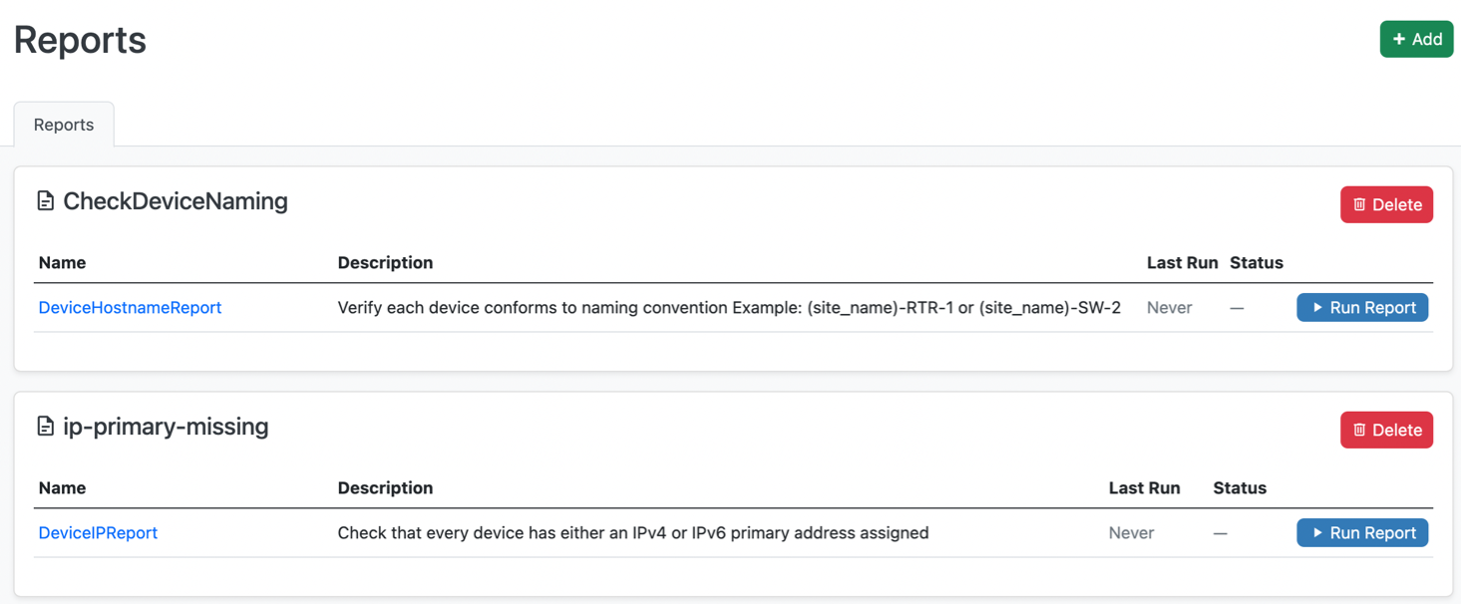Click the ip-primary-missing card heading

[167, 427]
